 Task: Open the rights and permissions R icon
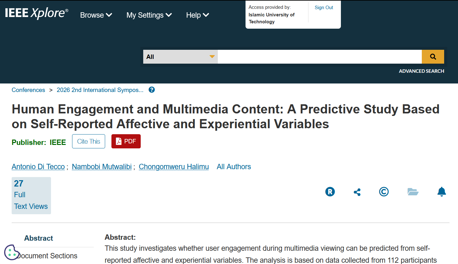[x=330, y=192]
